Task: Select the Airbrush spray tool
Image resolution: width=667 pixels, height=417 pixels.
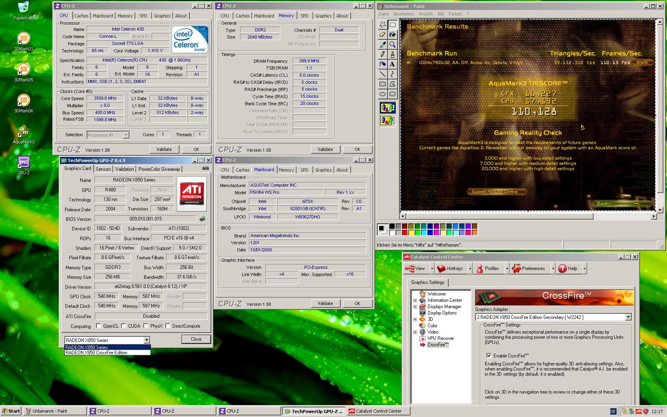Action: [382, 64]
